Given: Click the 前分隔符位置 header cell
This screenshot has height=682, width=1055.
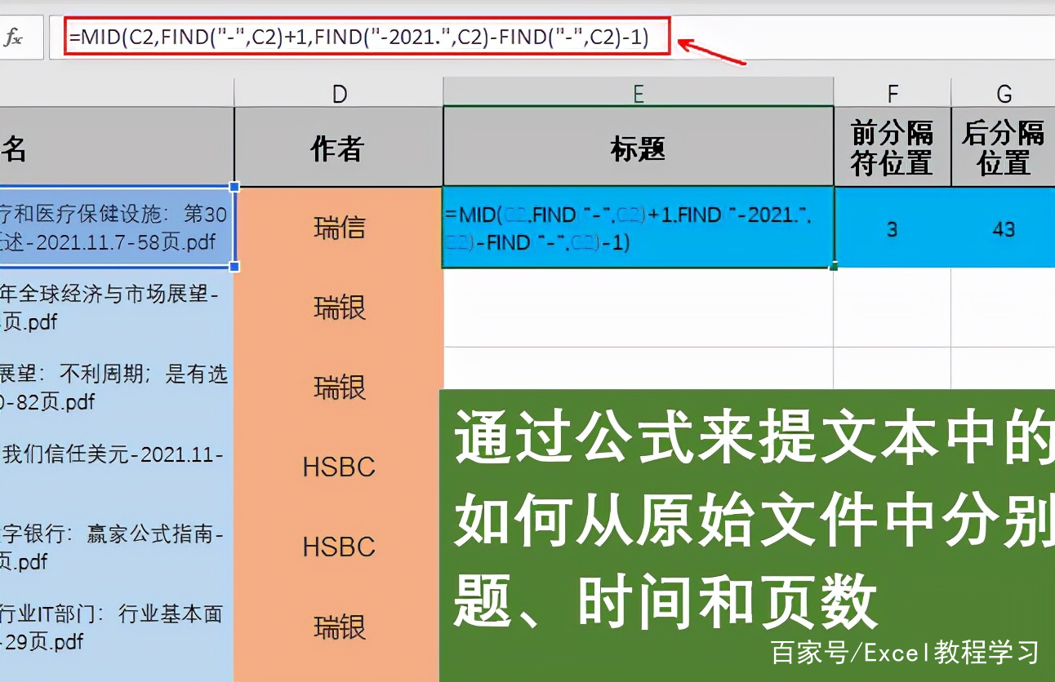Looking at the screenshot, I should [892, 148].
